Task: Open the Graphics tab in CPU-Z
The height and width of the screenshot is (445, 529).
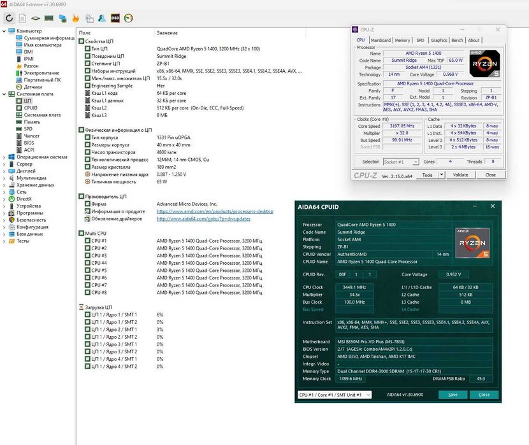Action: [438, 40]
